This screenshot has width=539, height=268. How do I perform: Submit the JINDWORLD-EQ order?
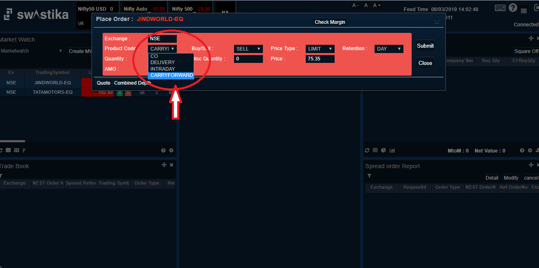[x=425, y=46]
